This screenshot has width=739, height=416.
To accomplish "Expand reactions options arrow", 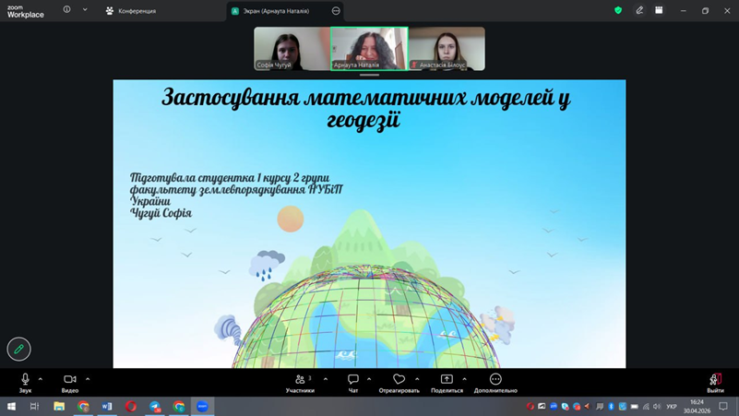I will point(417,379).
